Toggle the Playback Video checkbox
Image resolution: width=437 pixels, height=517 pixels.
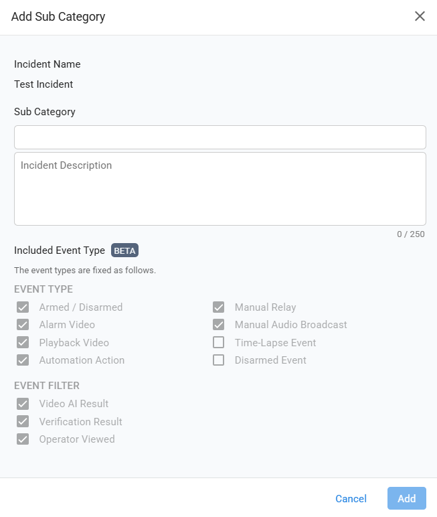pos(23,343)
